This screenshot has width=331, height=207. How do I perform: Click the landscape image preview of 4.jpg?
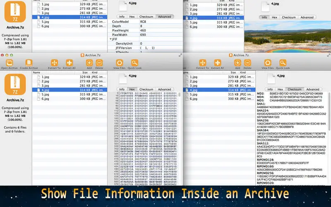click(288, 36)
